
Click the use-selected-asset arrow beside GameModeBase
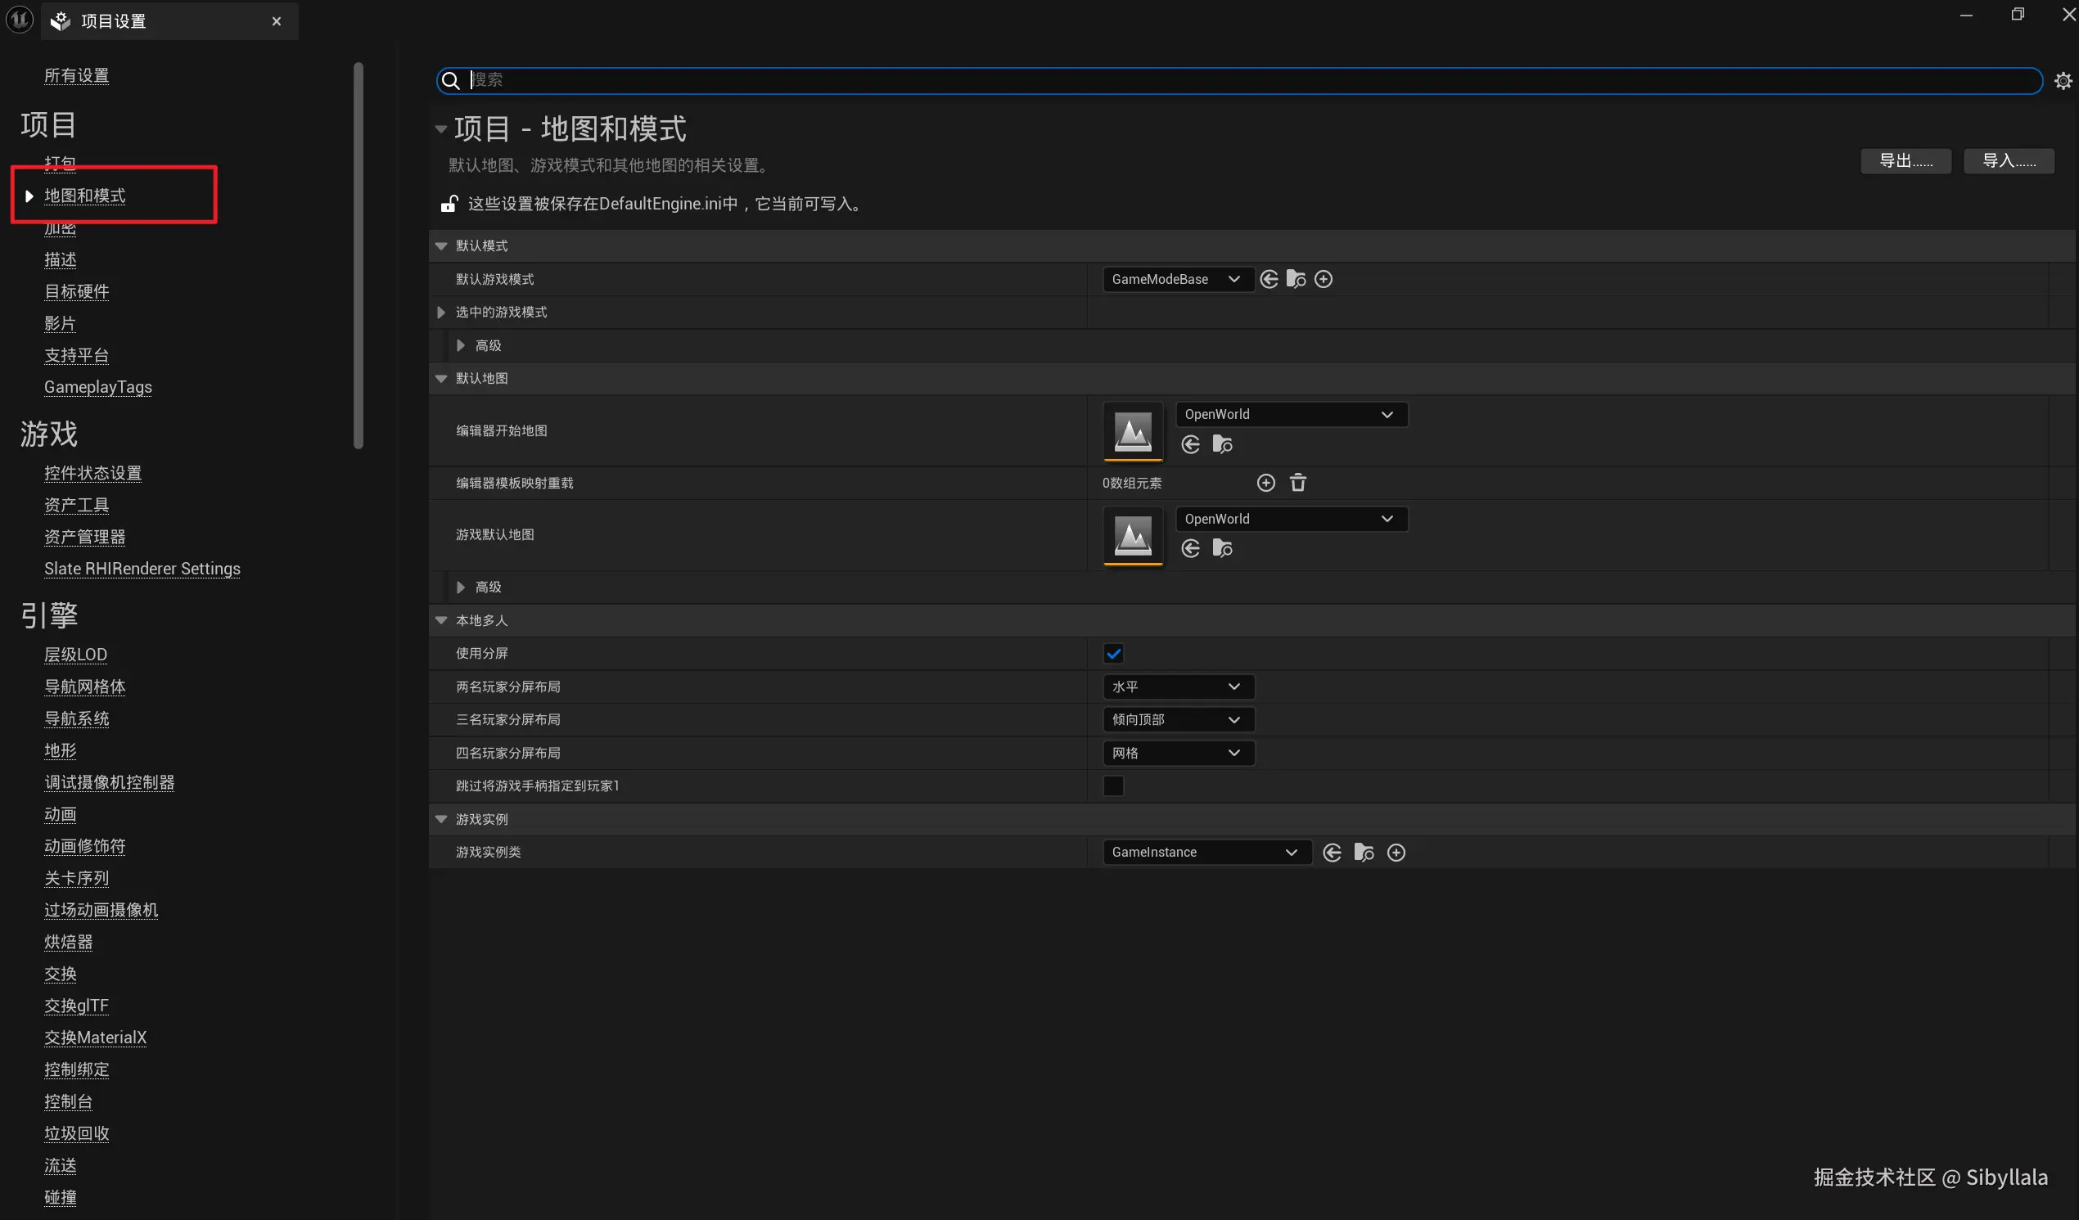[x=1269, y=280]
